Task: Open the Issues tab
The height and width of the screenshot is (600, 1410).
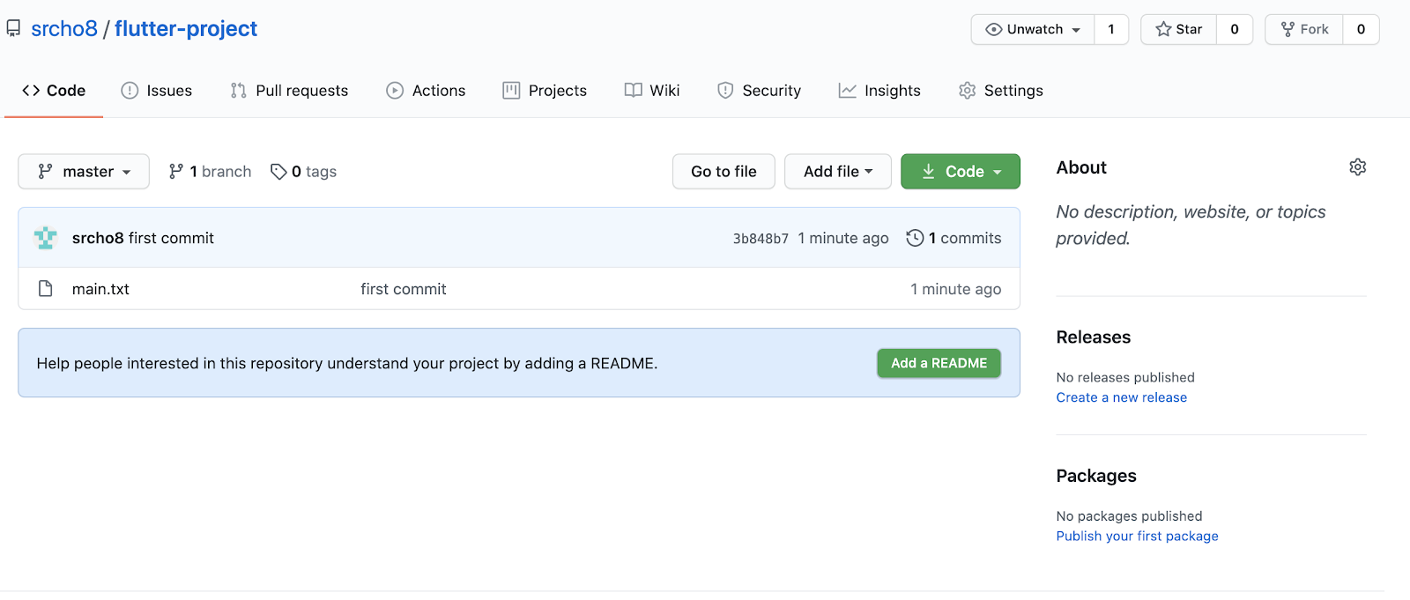Action: pos(157,90)
